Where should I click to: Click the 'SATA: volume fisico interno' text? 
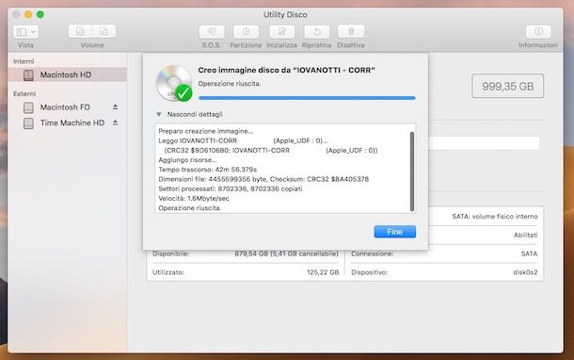495,217
